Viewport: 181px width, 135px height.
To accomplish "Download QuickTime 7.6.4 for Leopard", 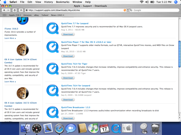I will (68, 100).
